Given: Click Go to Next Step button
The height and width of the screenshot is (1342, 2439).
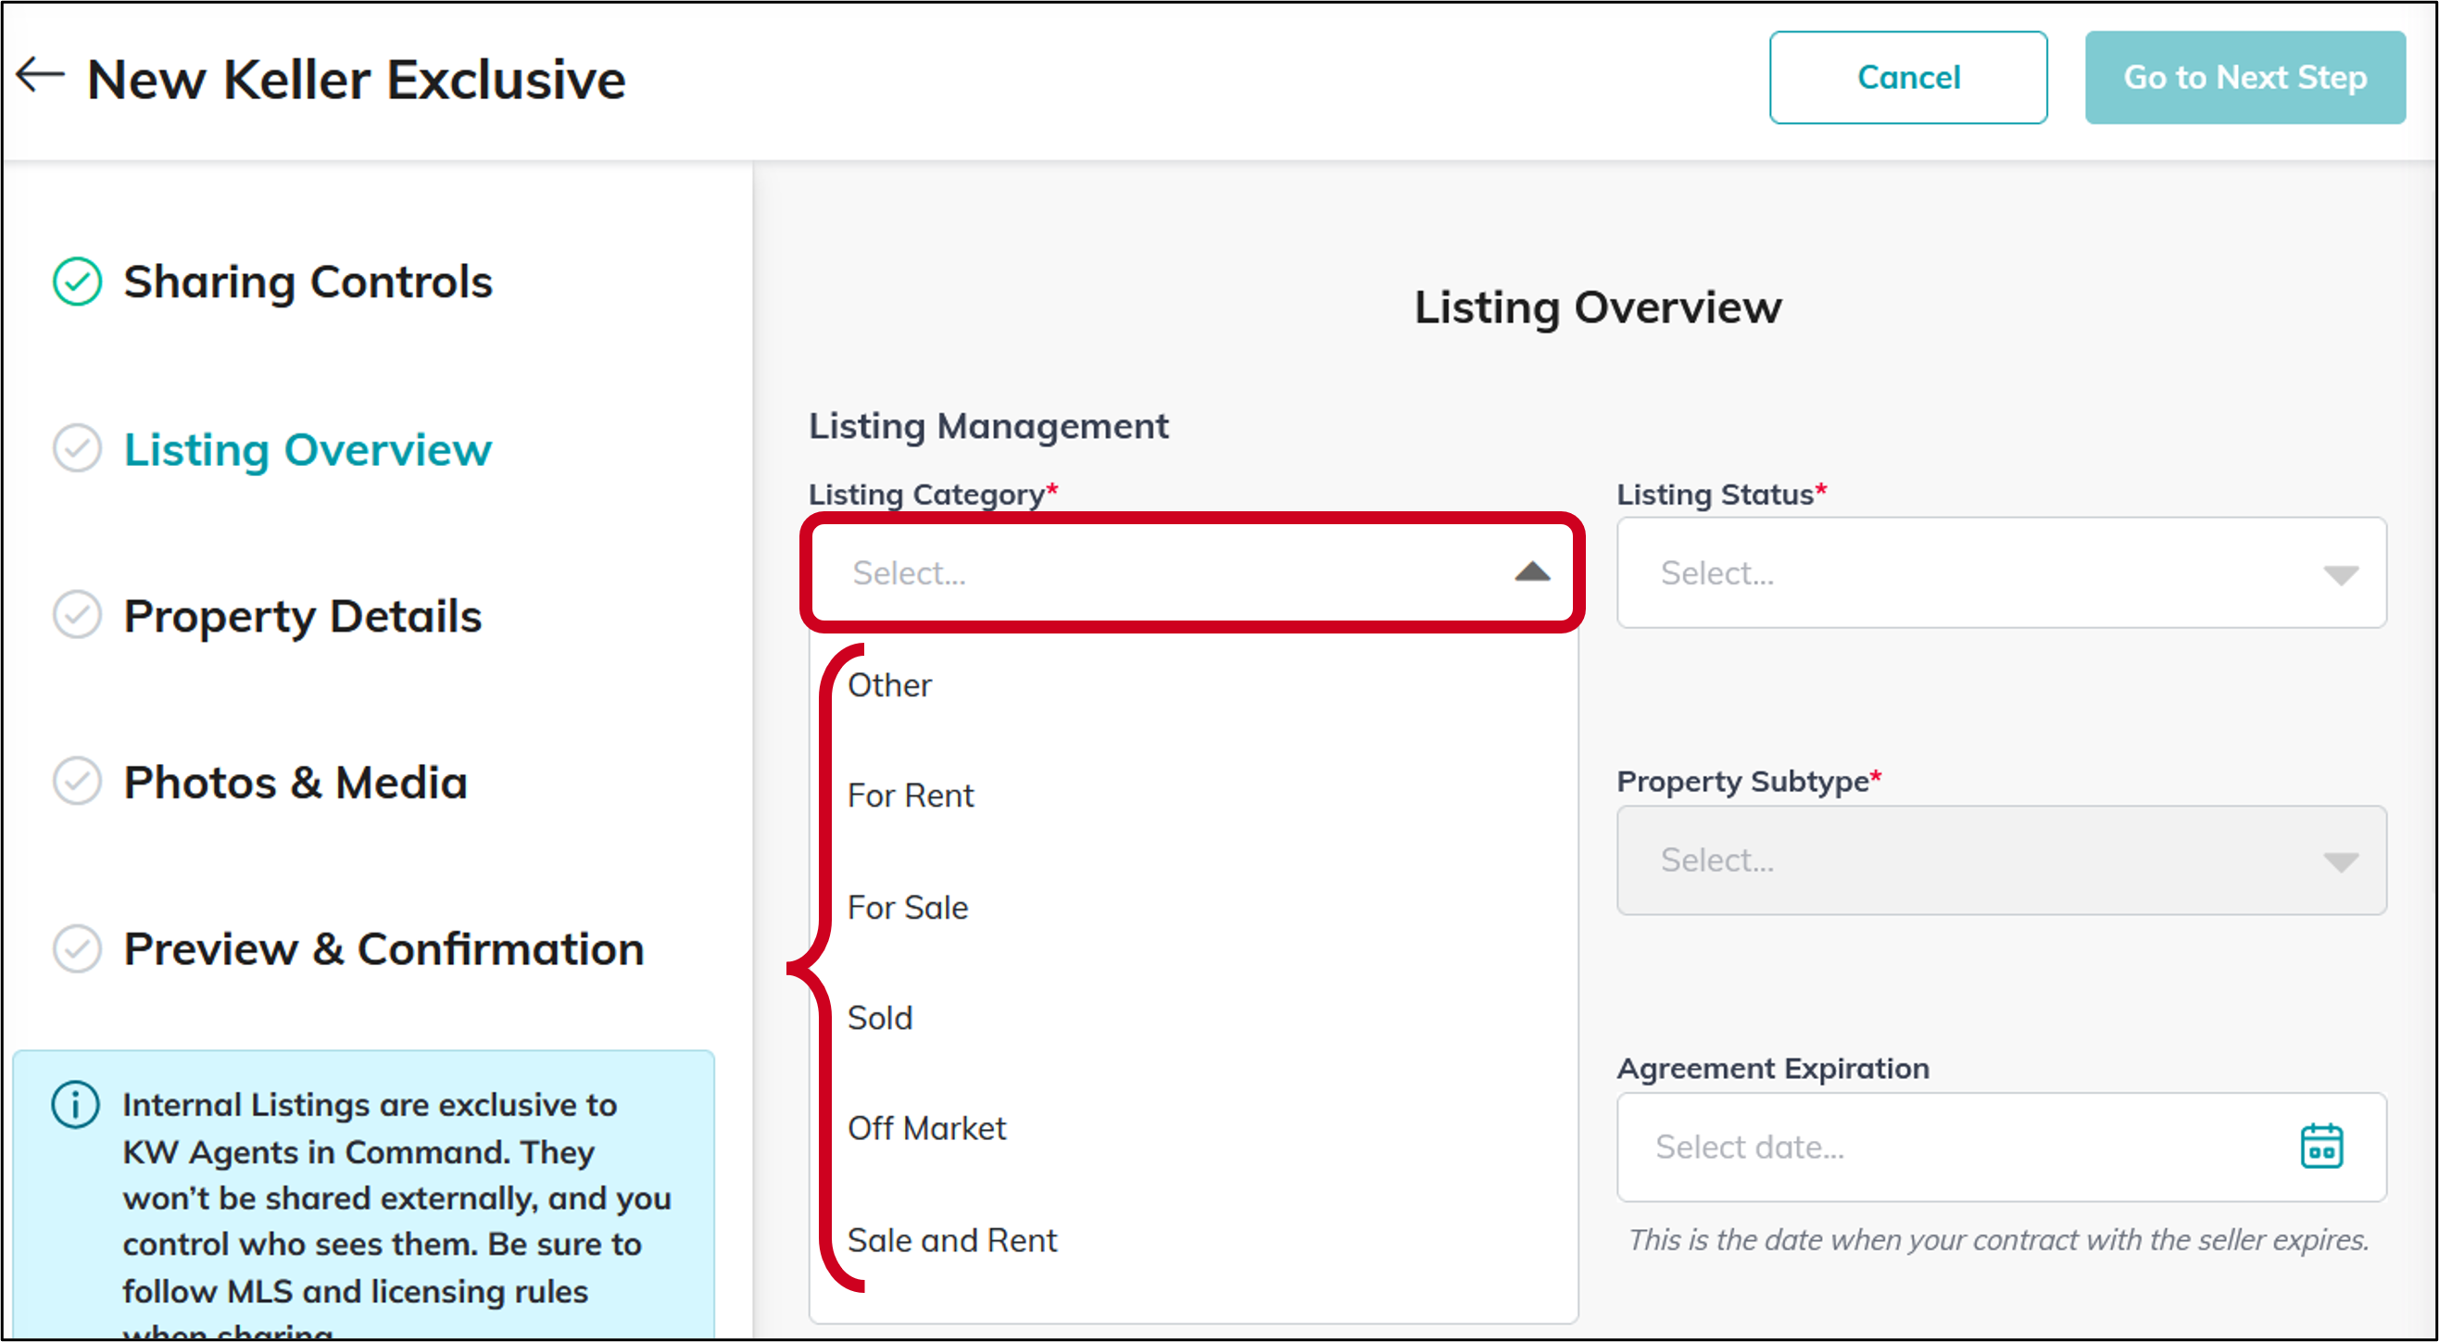Looking at the screenshot, I should tap(2244, 78).
